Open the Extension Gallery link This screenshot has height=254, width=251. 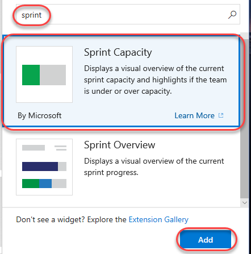[x=158, y=219]
